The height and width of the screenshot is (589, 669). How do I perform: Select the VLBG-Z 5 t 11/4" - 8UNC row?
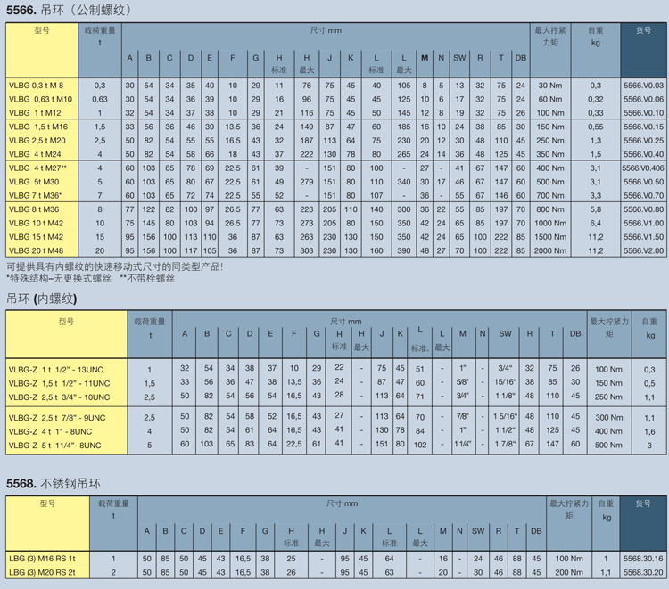click(59, 445)
